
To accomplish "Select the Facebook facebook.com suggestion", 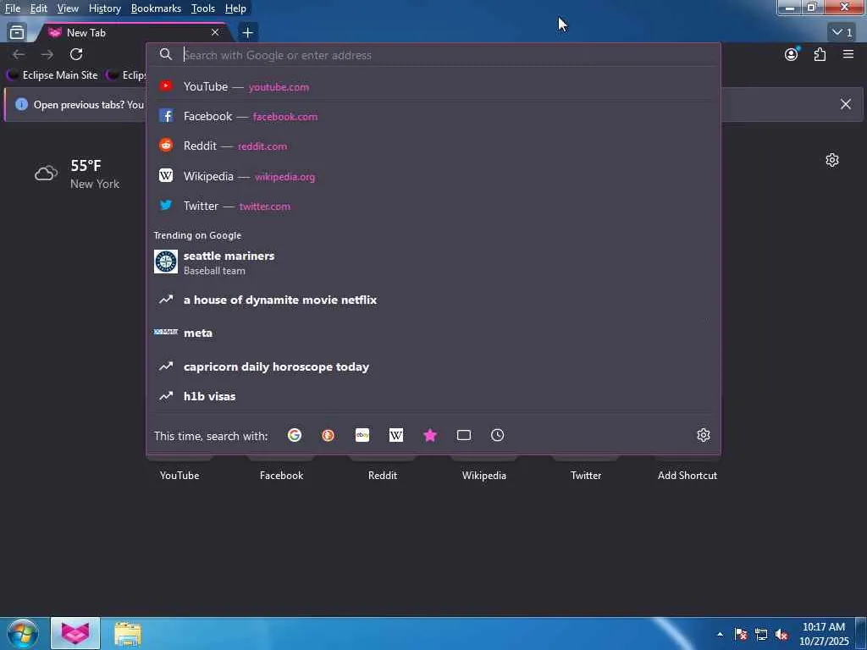I will pyautogui.click(x=433, y=116).
